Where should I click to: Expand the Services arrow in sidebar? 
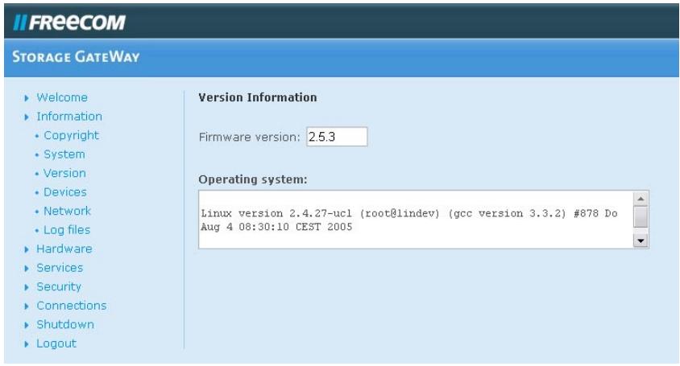point(27,269)
